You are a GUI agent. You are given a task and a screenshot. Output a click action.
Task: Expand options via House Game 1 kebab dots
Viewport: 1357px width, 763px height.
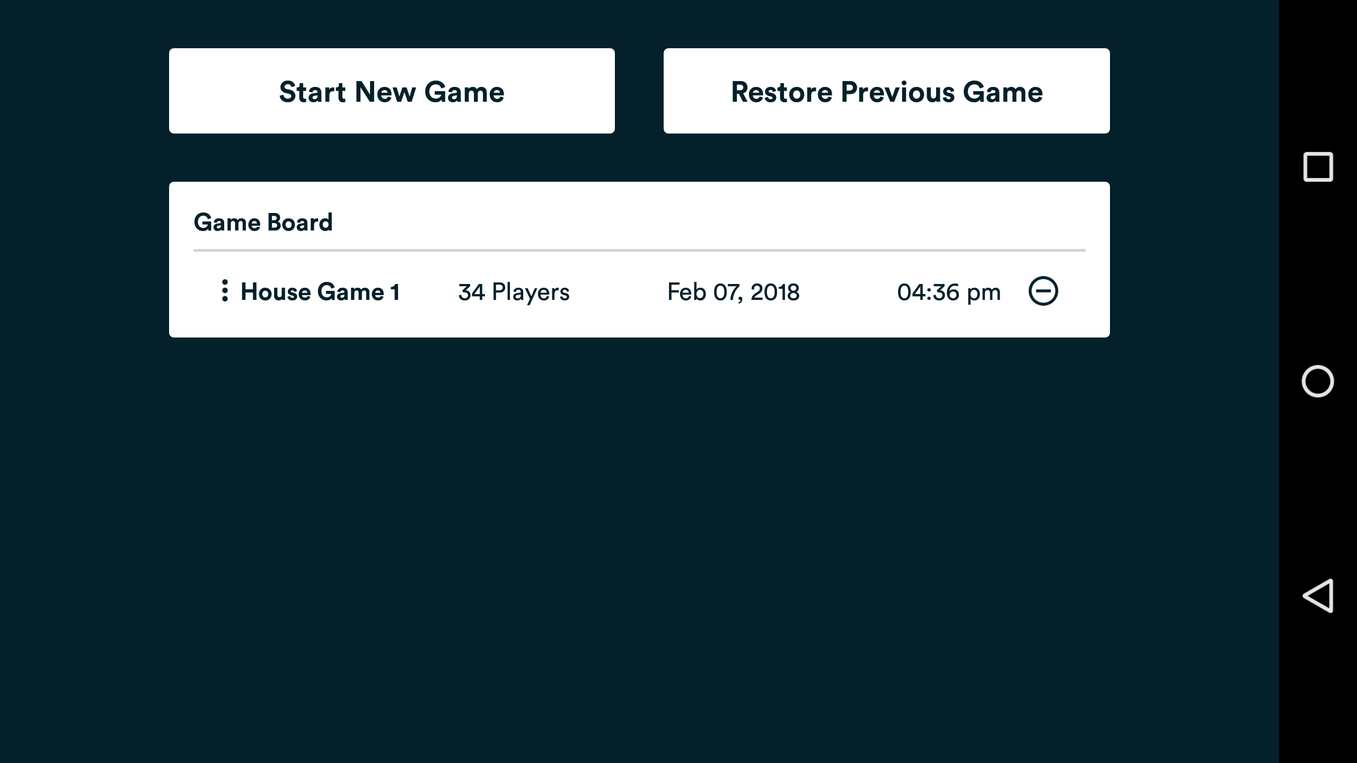point(225,291)
